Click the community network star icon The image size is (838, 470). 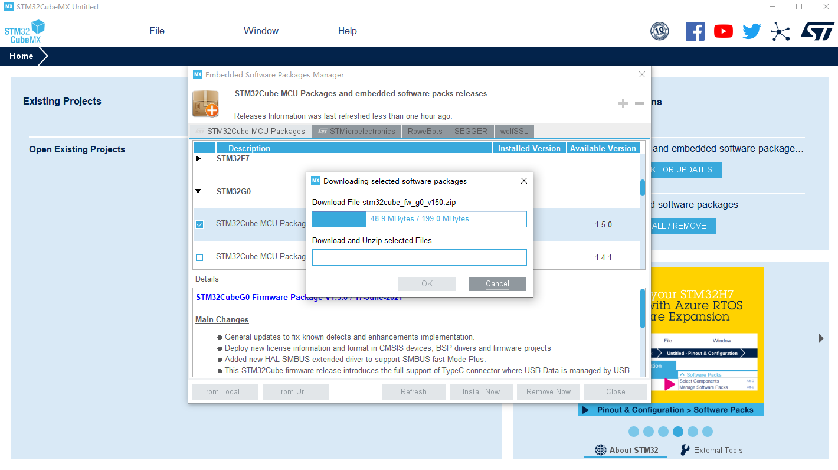(780, 31)
